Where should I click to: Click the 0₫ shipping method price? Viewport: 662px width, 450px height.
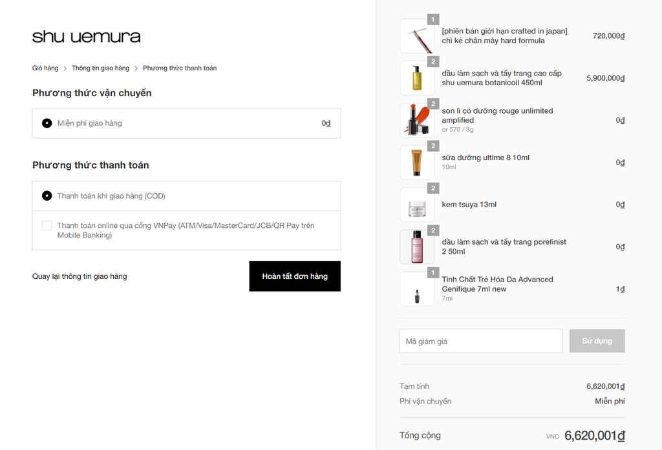(x=326, y=123)
